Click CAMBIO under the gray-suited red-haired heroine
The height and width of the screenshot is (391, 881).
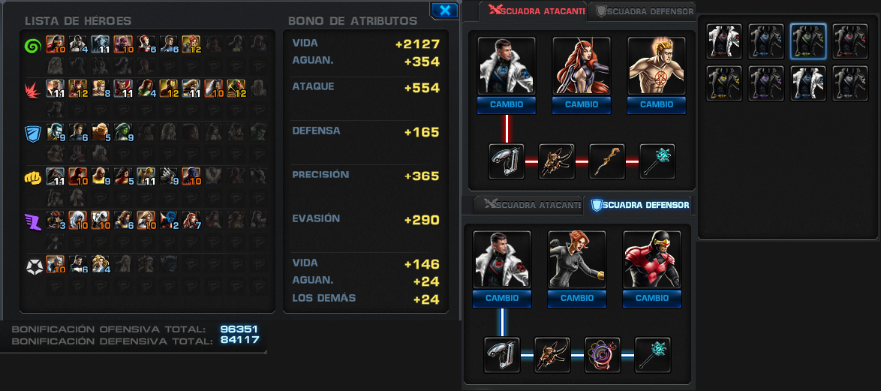[577, 298]
